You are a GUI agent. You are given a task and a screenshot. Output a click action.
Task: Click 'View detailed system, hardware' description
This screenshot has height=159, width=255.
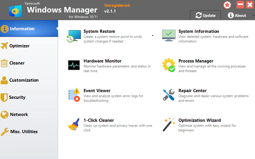213,39
